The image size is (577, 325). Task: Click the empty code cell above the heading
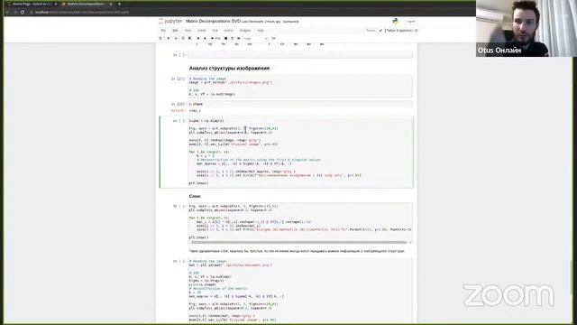[300, 55]
